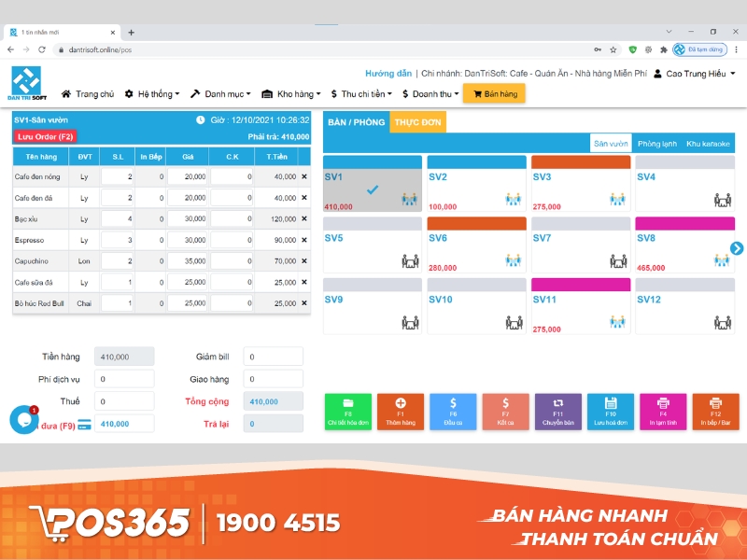Image resolution: width=747 pixels, height=560 pixels.
Task: Open Bán hàng sales screen
Action: pos(494,94)
